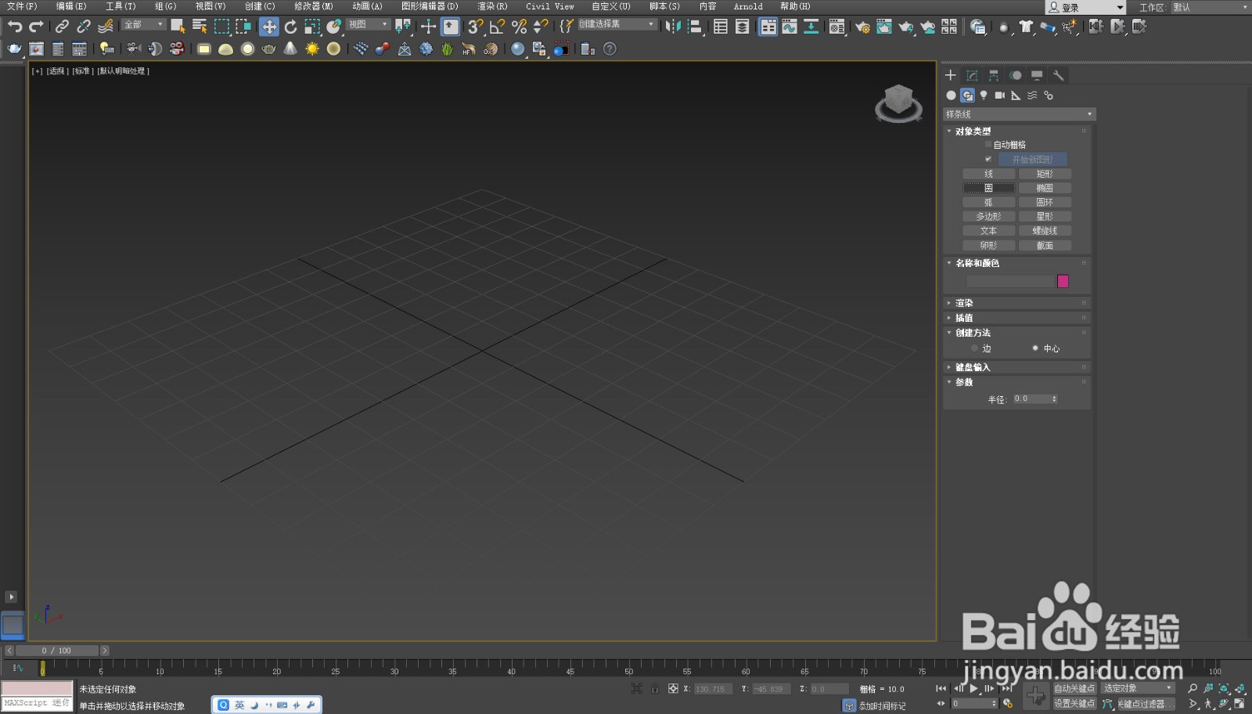Open Select by Name list tool
Viewport: 1252px width, 714px height.
coord(200,27)
